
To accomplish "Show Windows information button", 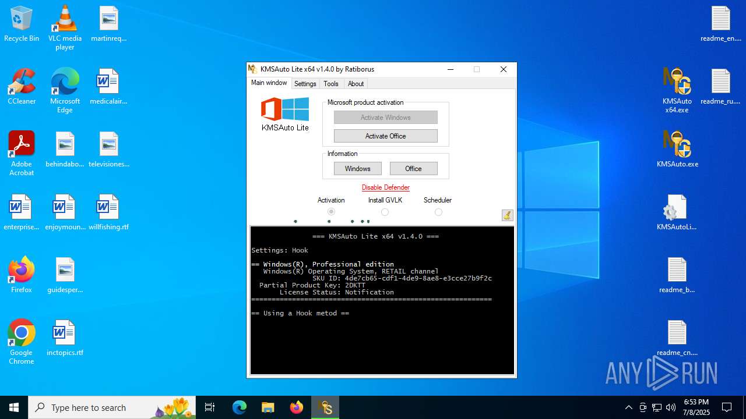I will 358,169.
